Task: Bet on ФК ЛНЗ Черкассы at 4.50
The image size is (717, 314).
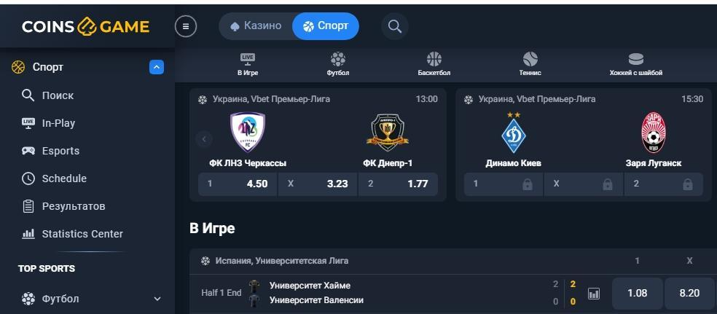Action: tap(238, 184)
